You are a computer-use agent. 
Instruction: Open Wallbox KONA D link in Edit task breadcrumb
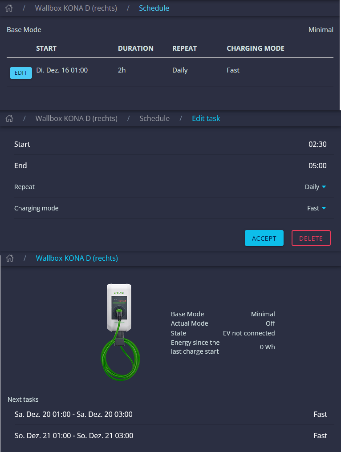click(77, 118)
